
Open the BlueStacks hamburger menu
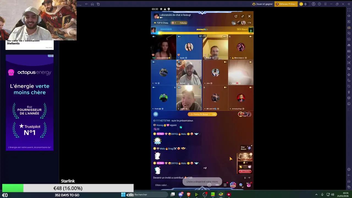coord(325,4)
